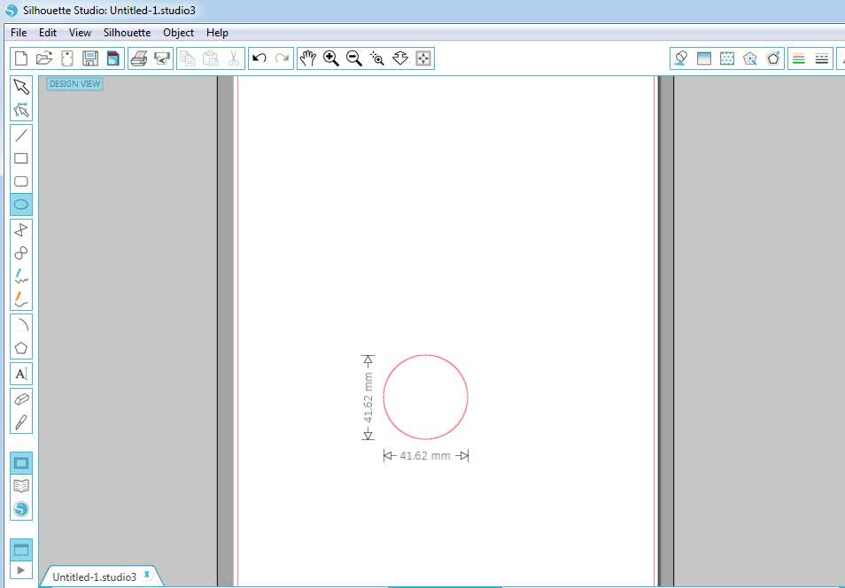Activate the drag zoom tool
This screenshot has height=588, width=845.
pyautogui.click(x=400, y=58)
